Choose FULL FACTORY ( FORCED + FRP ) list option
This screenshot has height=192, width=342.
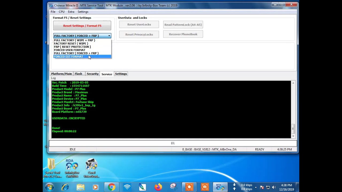(82, 53)
